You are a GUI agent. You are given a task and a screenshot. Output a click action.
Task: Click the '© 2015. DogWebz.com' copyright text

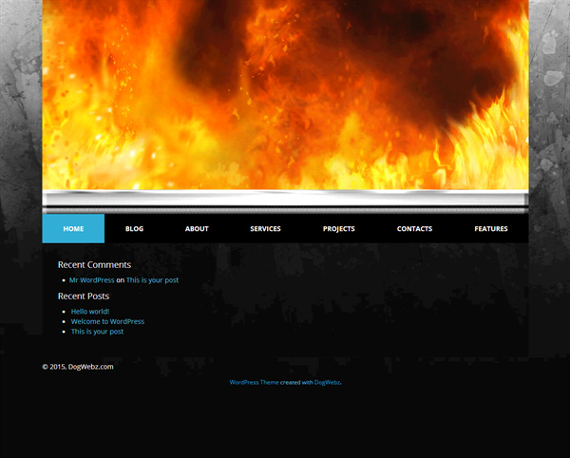coord(78,367)
